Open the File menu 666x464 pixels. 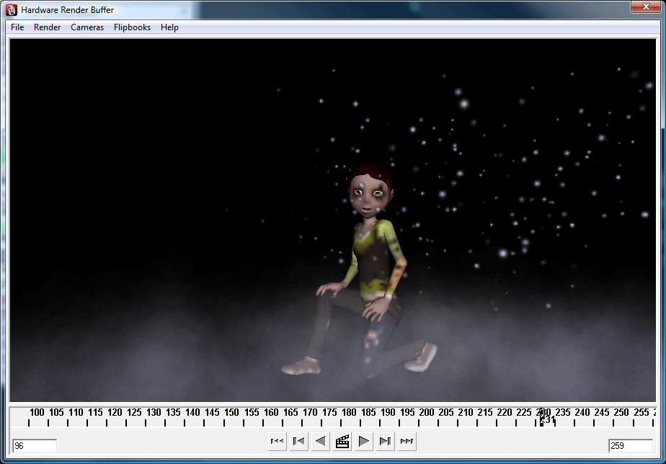pyautogui.click(x=17, y=27)
